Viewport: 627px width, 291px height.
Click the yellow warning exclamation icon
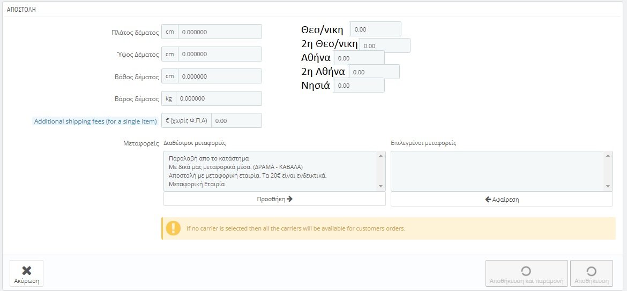[x=173, y=228]
